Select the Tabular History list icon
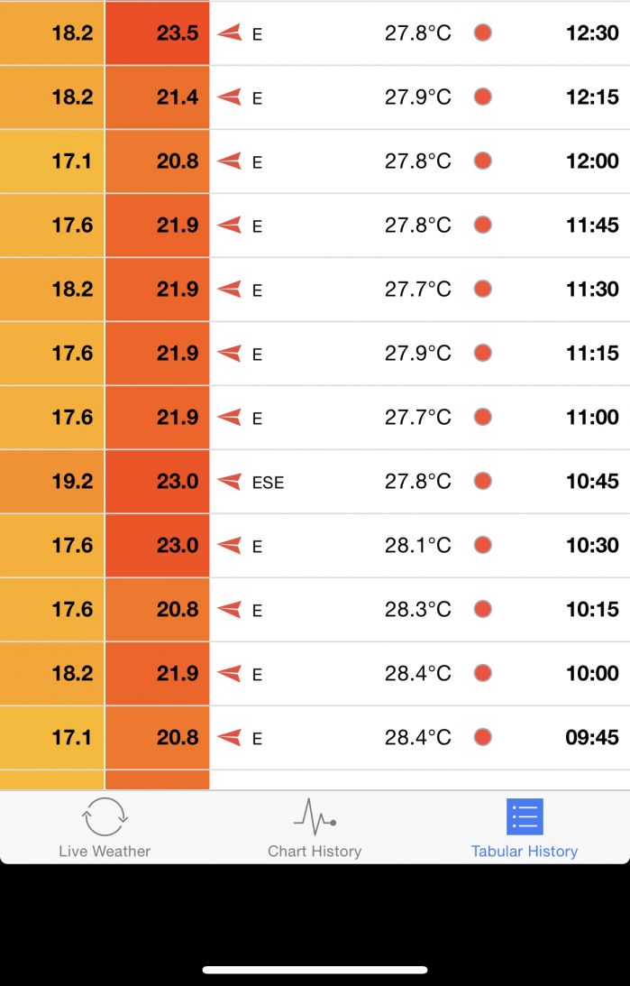 point(524,817)
